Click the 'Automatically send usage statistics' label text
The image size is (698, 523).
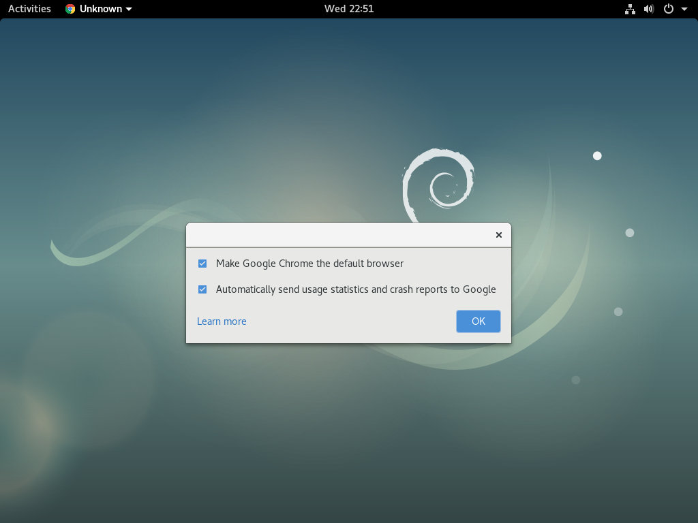pos(356,289)
